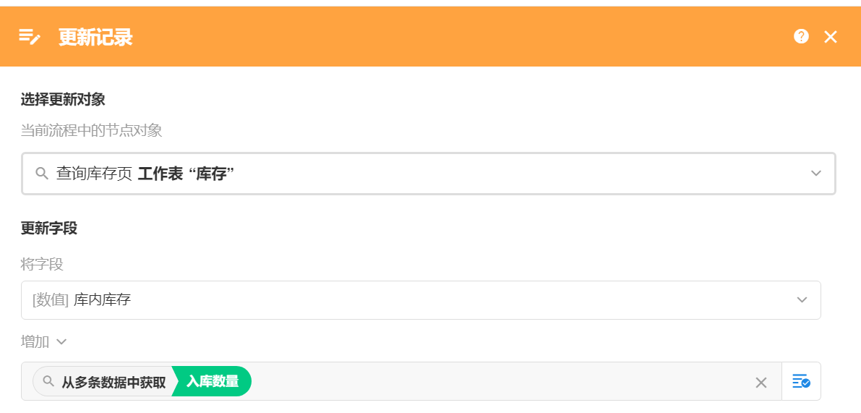Click the 更新记录 header title
The image size is (861, 413).
[95, 37]
